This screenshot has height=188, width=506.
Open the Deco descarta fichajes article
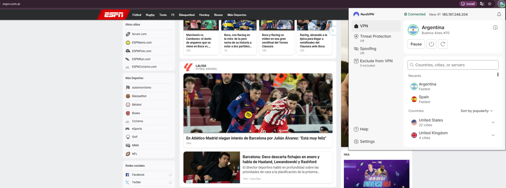281,159
